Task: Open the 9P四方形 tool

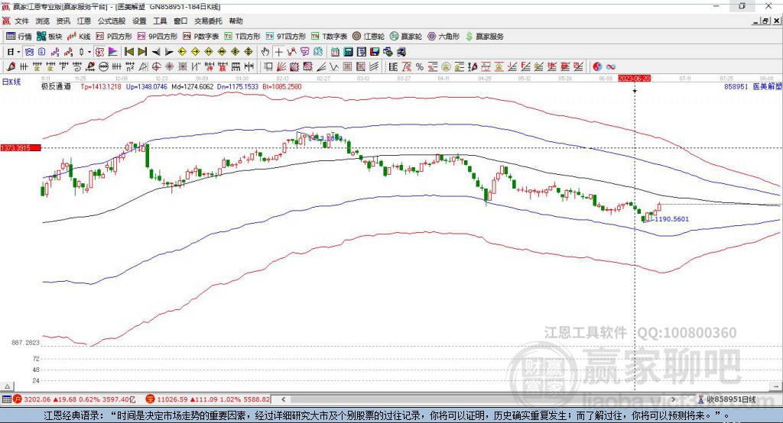Action: [158, 37]
